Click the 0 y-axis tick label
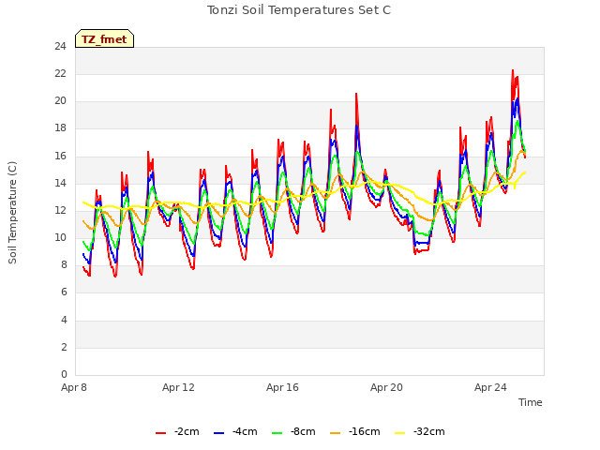The image size is (600, 450). click(64, 374)
